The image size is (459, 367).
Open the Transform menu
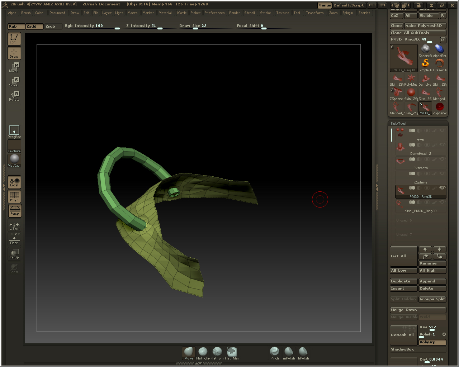click(314, 13)
